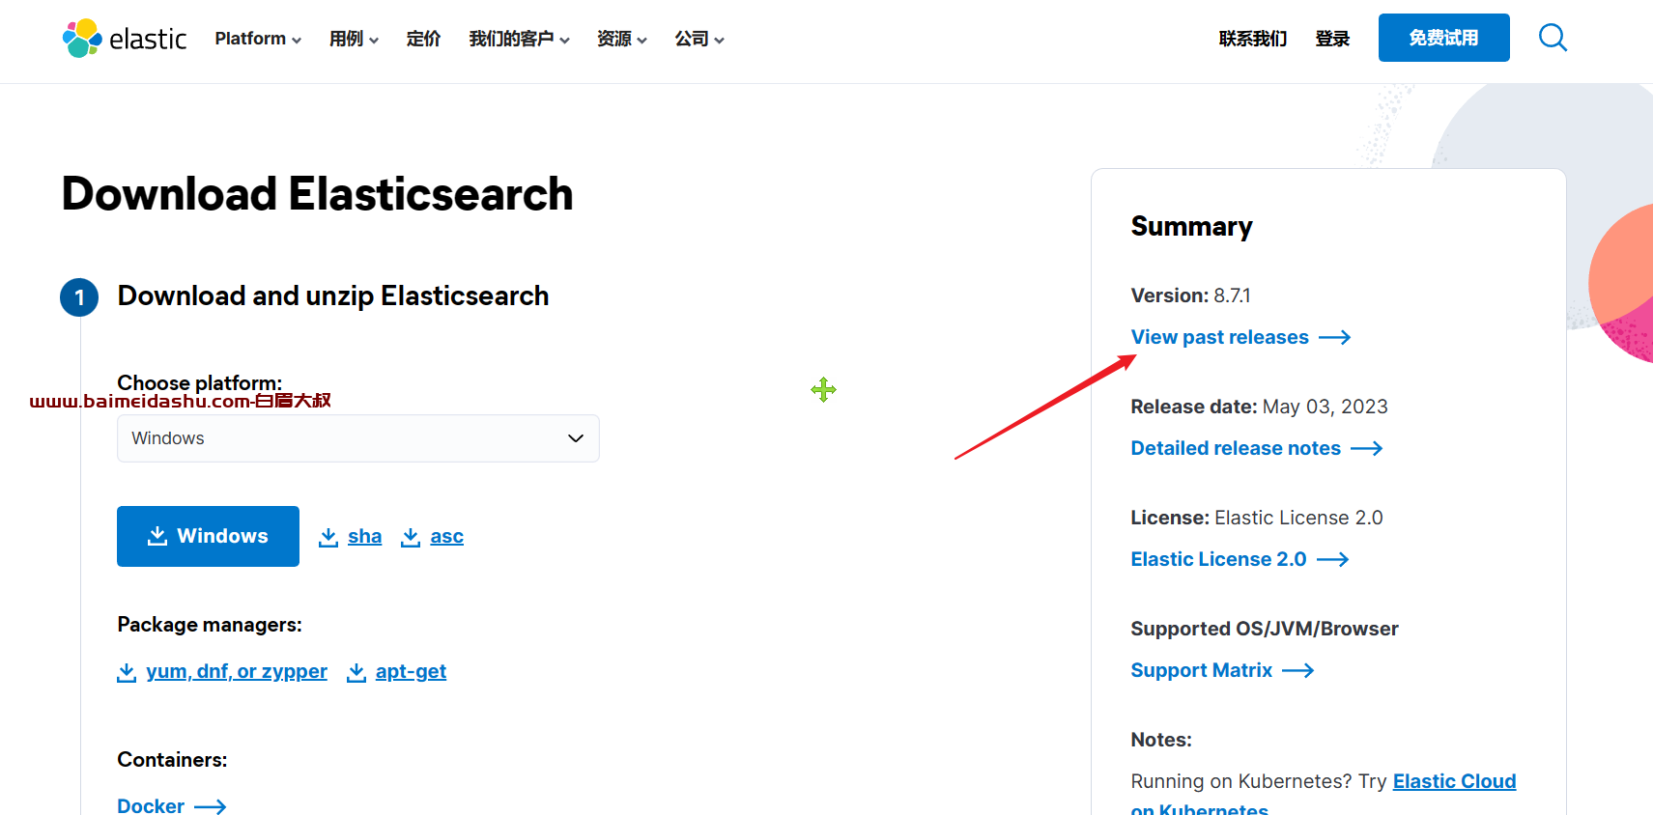Screen dimensions: 1653x815
Task: Open the search magnifier icon
Action: [1553, 38]
